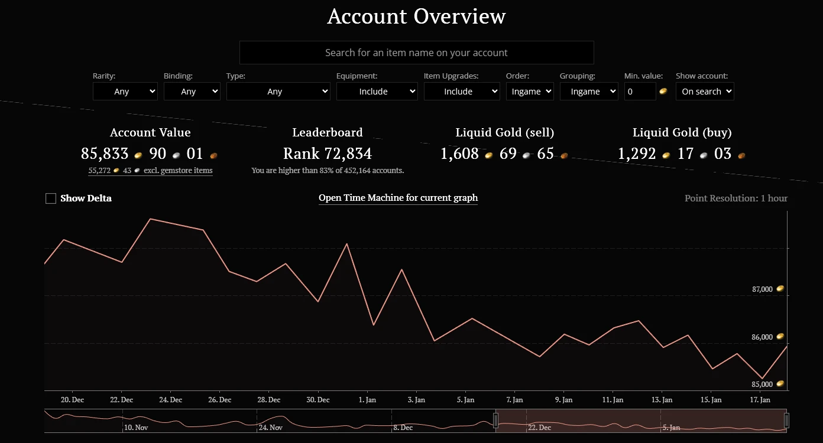
Task: Open the Type filter dropdown
Action: (278, 92)
